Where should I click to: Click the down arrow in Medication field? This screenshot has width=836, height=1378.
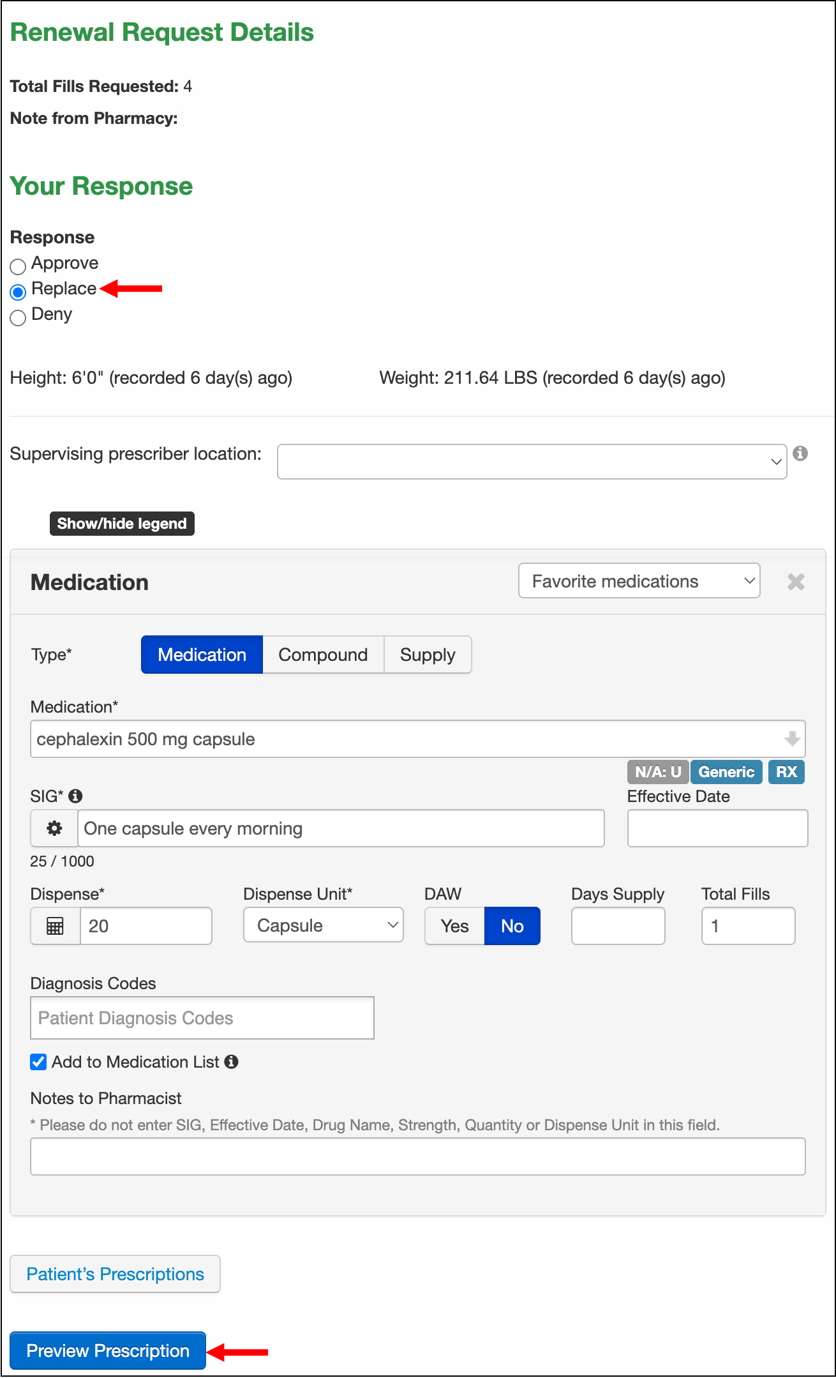pos(792,739)
